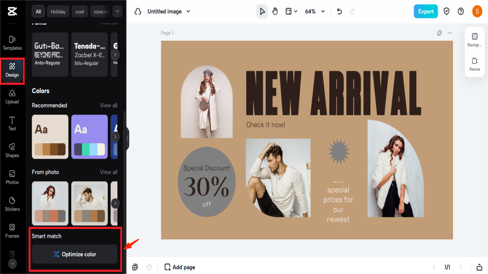The height and width of the screenshot is (274, 488).
Task: Select the hand pan tool
Action: point(275,11)
